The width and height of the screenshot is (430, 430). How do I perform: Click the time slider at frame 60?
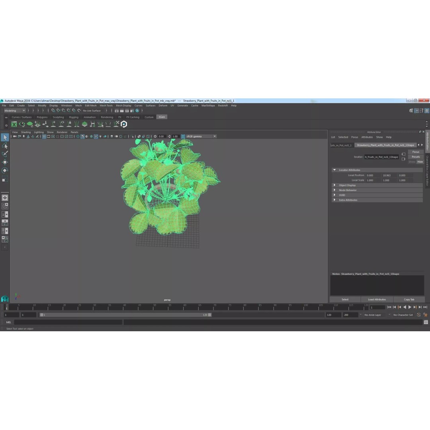point(185,307)
